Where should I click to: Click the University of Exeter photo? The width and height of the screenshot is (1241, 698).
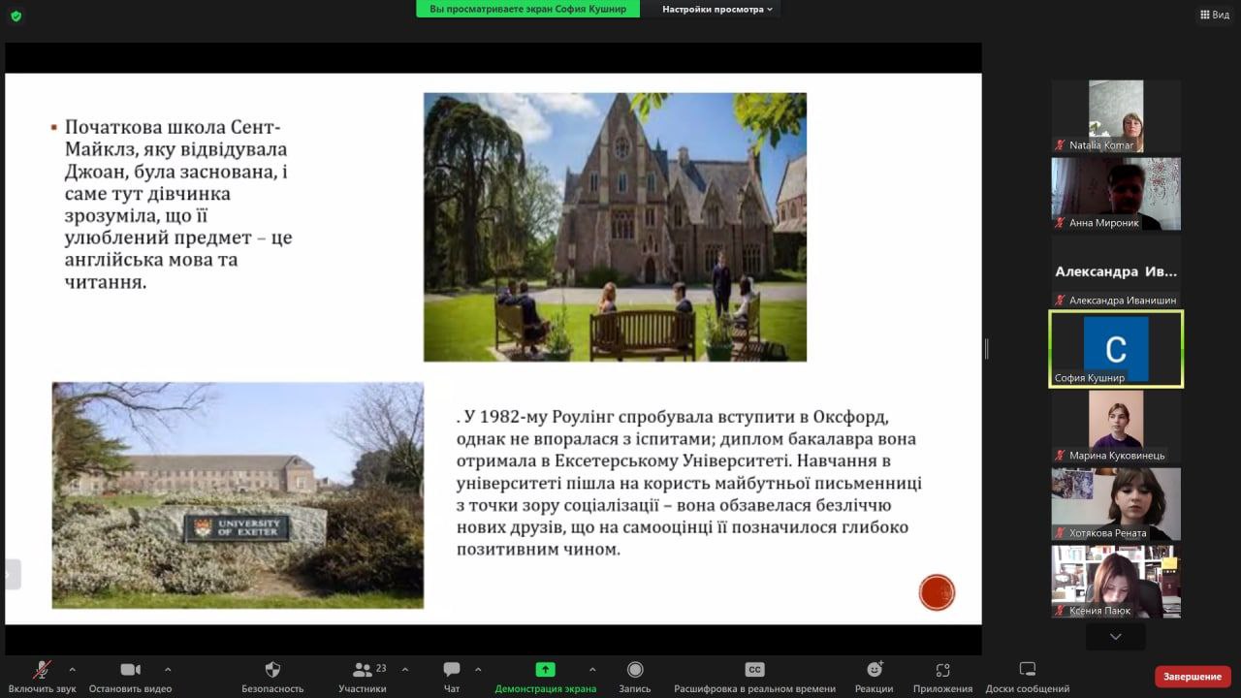coord(238,495)
